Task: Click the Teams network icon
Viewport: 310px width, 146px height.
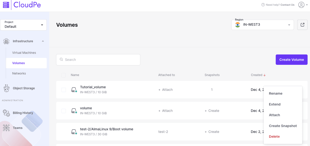Action: 7,128
